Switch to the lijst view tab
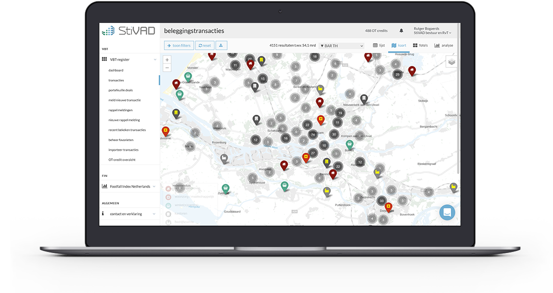The image size is (553, 293). (x=379, y=45)
